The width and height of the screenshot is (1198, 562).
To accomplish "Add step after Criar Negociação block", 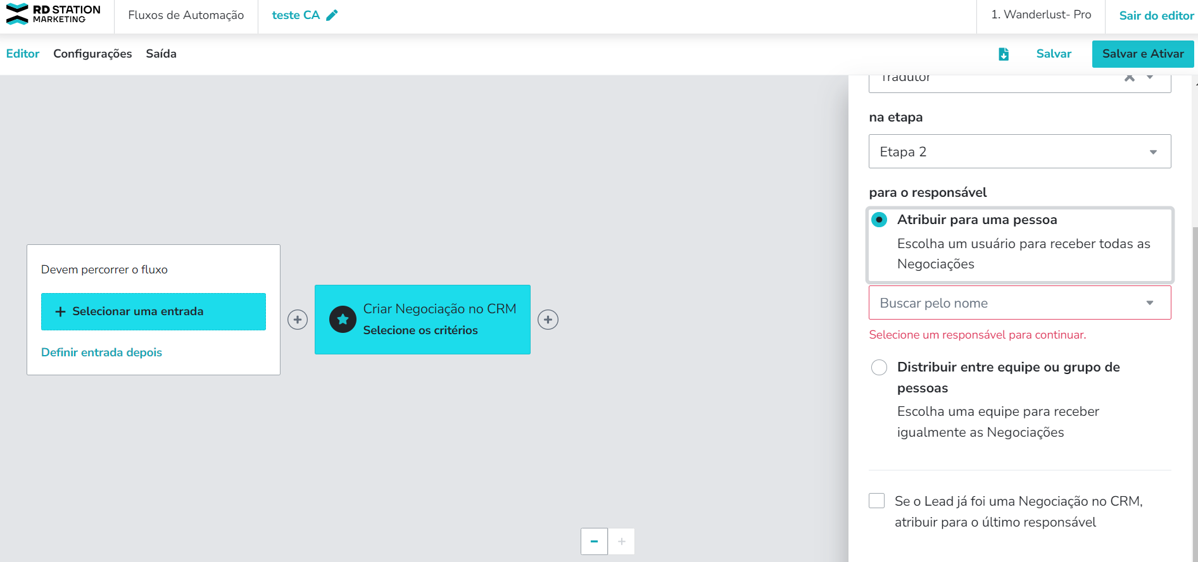I will click(548, 320).
